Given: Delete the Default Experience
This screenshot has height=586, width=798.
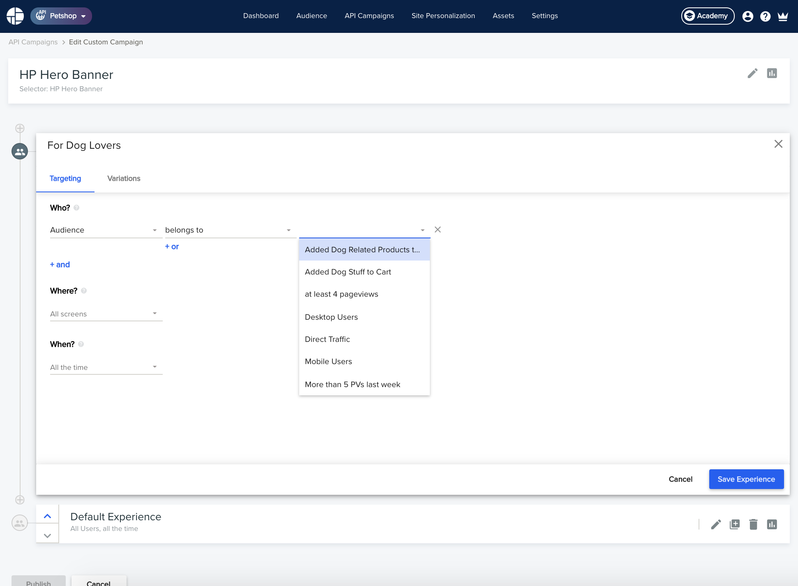Looking at the screenshot, I should tap(753, 524).
